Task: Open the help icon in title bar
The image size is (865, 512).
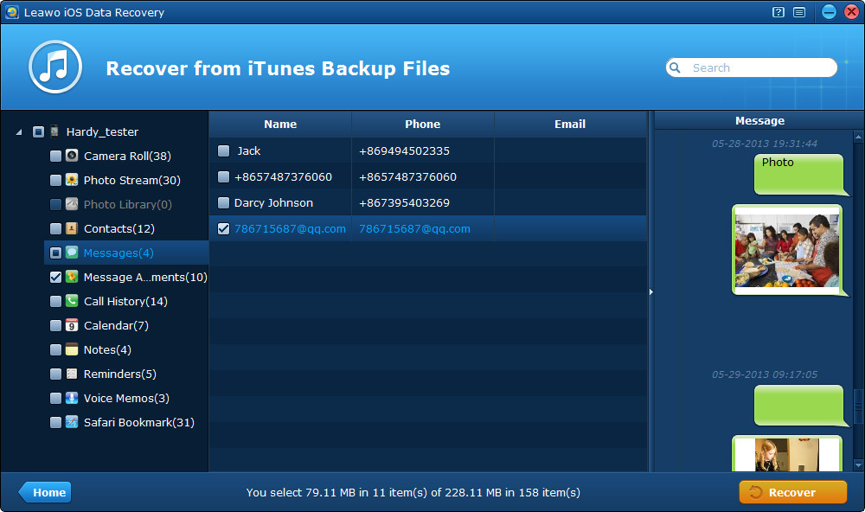Action: [778, 12]
